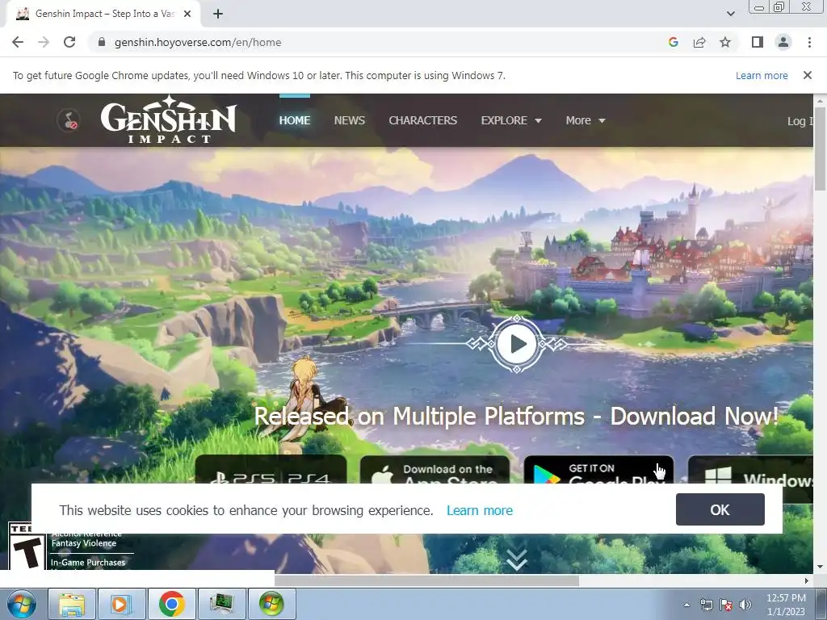Screen dimensions: 827x620
Task: Open cookie banner Learn more link
Action: (480, 510)
